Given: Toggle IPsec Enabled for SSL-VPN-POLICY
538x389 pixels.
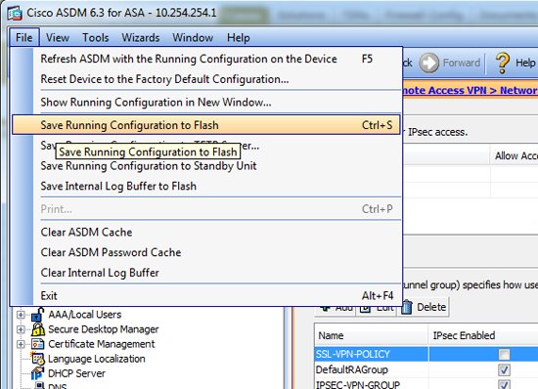Looking at the screenshot, I should pos(504,354).
